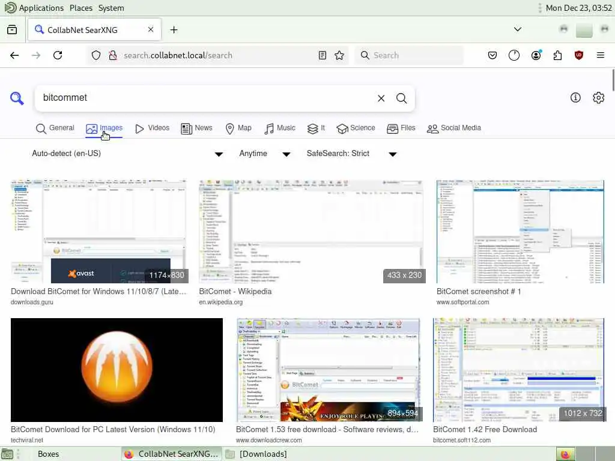This screenshot has height=461, width=615.
Task: Open the Firefox View icon
Action: click(x=12, y=30)
